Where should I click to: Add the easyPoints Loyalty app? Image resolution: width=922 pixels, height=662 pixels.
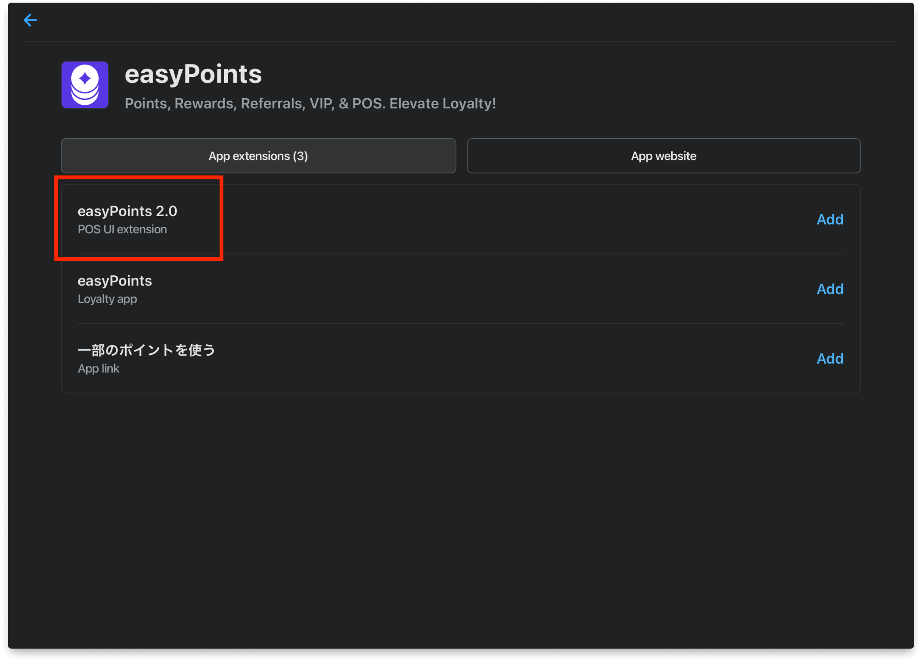tap(830, 289)
